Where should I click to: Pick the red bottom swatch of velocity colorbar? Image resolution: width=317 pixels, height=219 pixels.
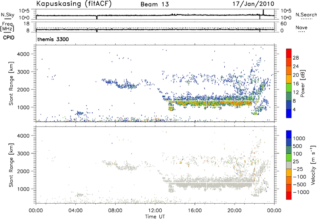(289, 196)
